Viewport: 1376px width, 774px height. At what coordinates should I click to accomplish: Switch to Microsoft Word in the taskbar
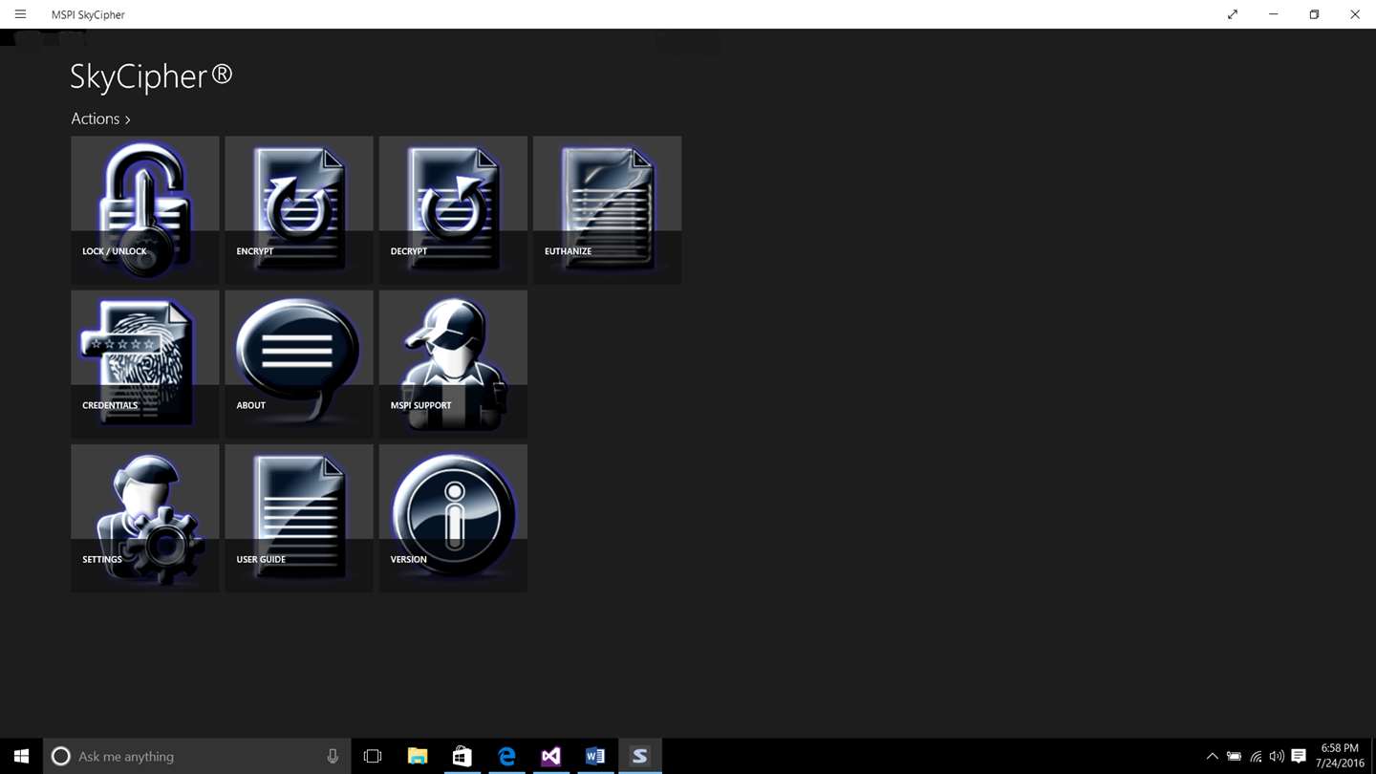coord(595,756)
